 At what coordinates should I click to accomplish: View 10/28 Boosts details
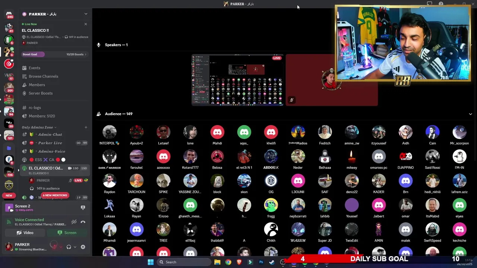(76, 54)
